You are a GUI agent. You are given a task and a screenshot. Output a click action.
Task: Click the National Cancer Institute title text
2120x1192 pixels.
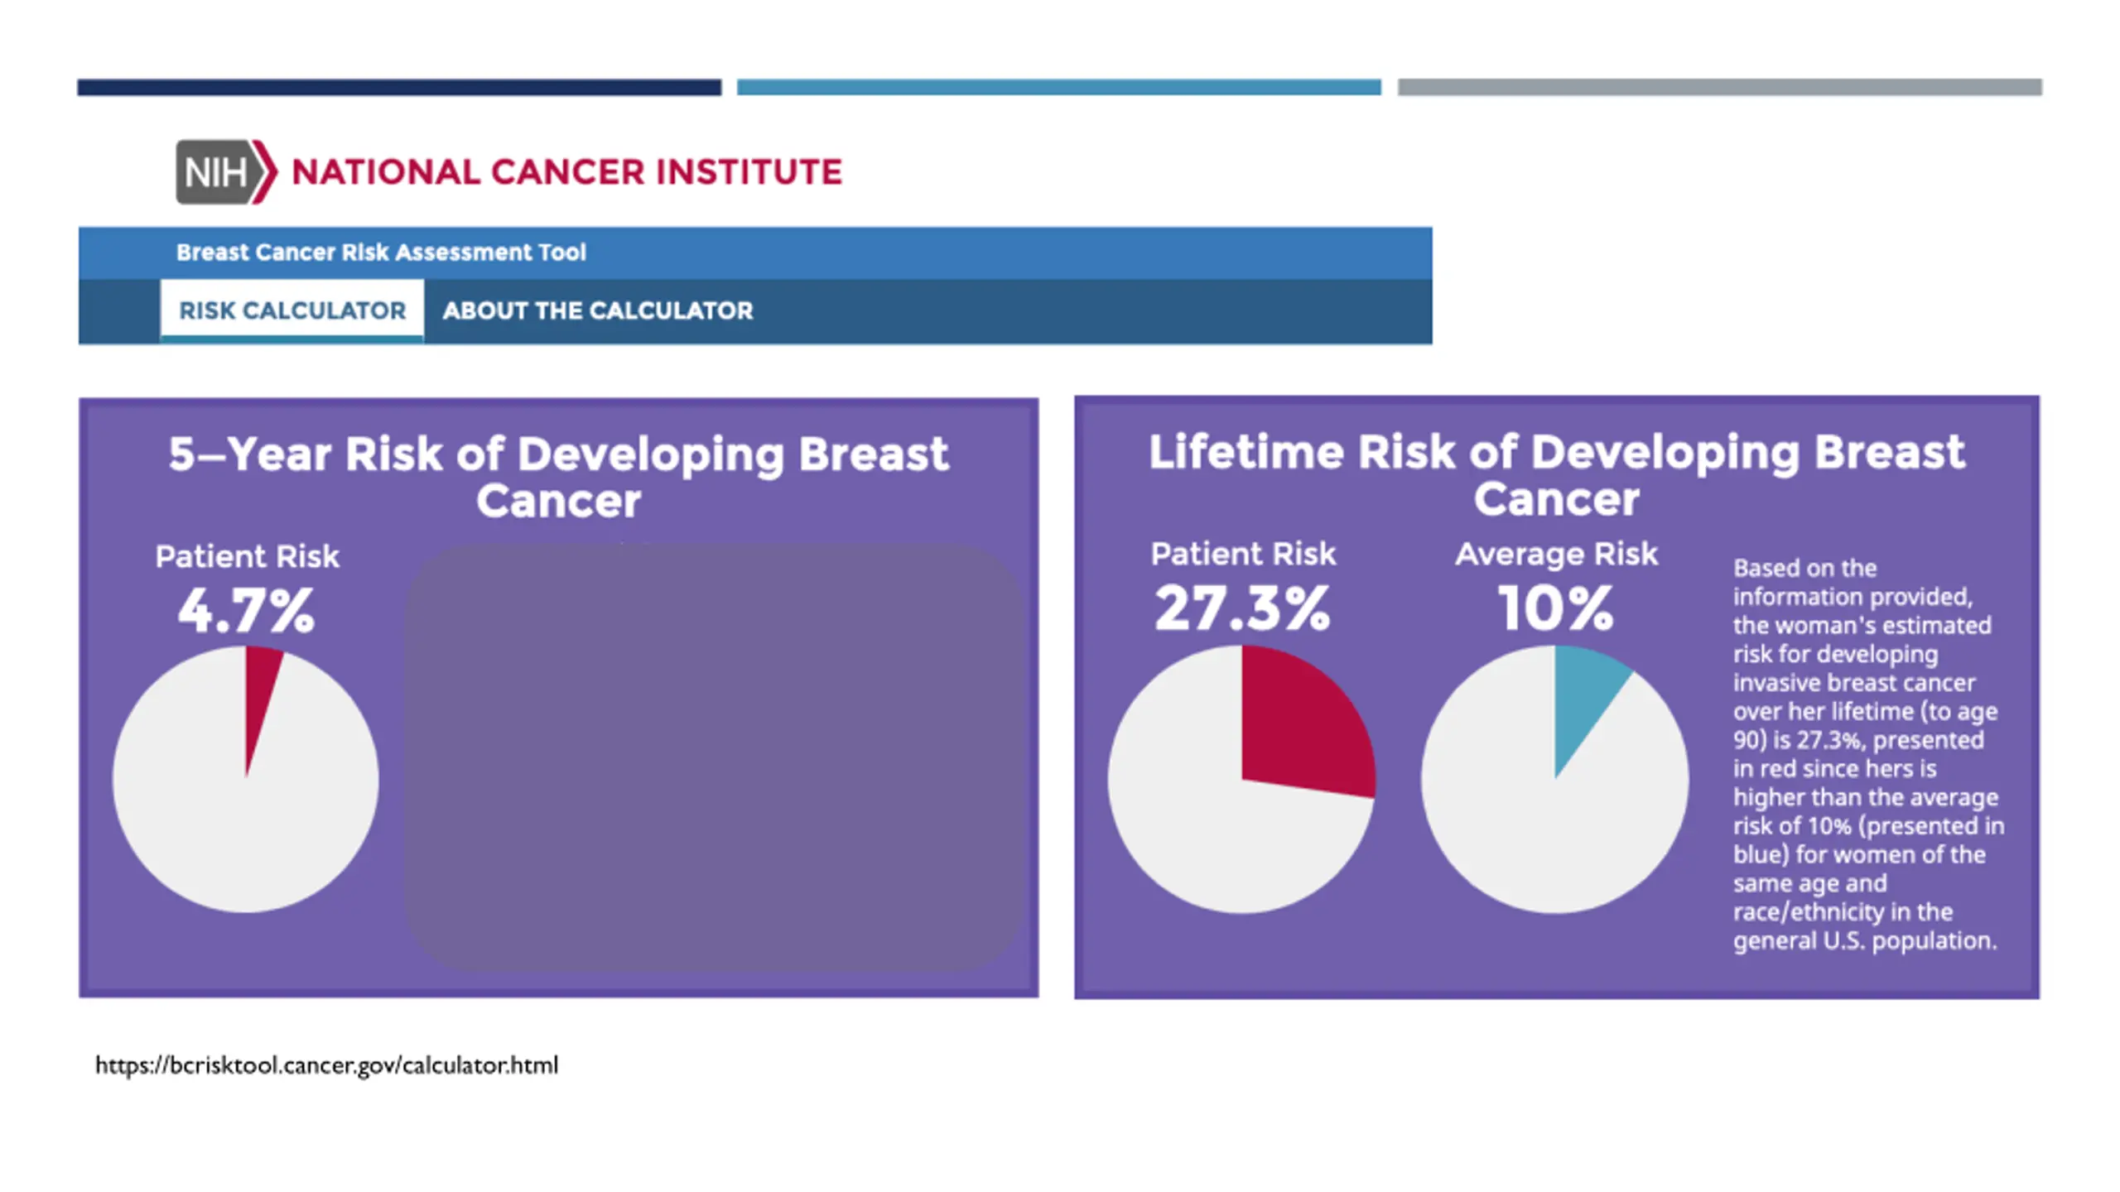point(566,172)
